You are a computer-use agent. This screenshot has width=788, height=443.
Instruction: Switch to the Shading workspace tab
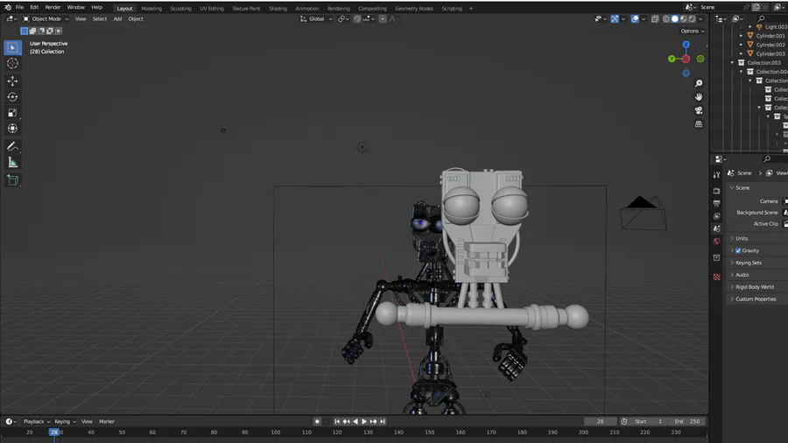[x=278, y=9]
